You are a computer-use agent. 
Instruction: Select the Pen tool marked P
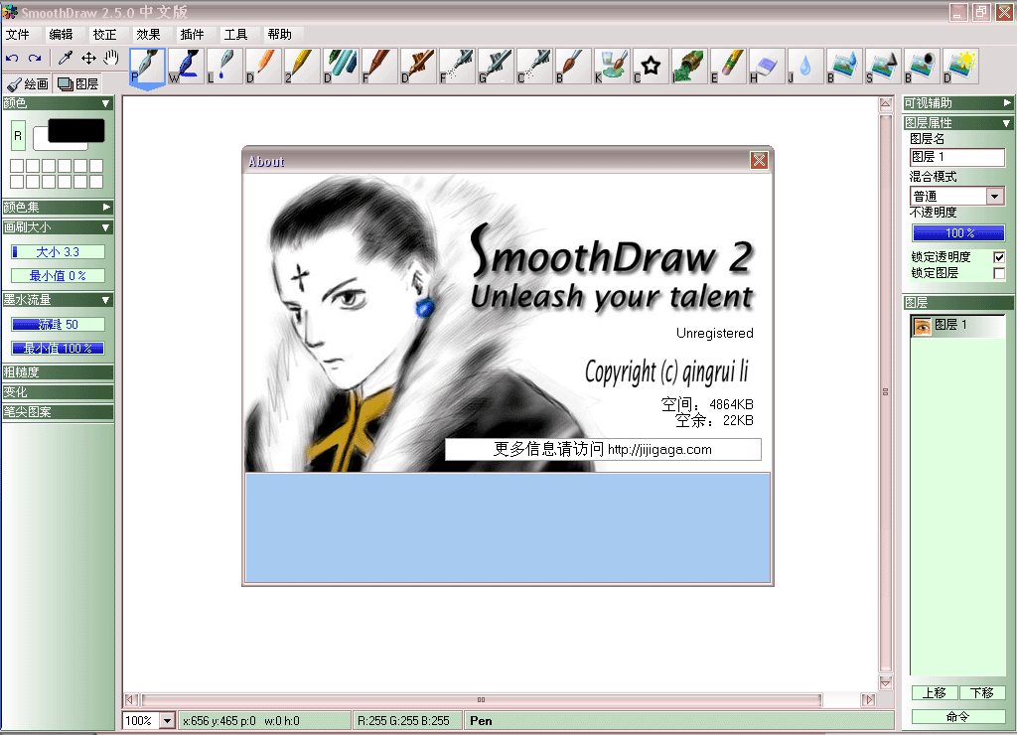(147, 67)
